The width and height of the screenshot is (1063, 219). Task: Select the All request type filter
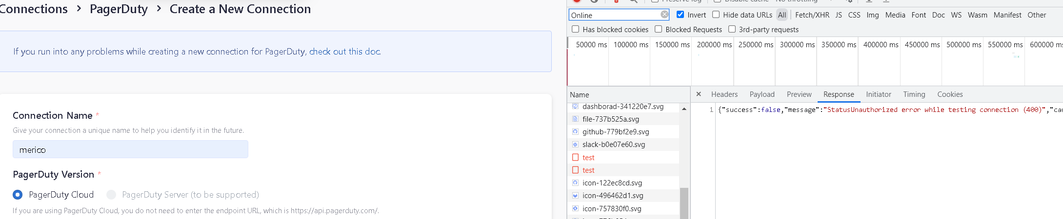tap(782, 15)
